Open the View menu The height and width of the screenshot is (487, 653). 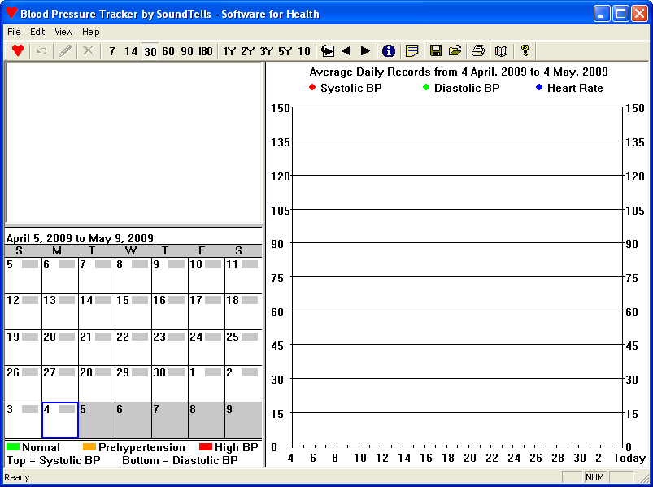pos(63,32)
